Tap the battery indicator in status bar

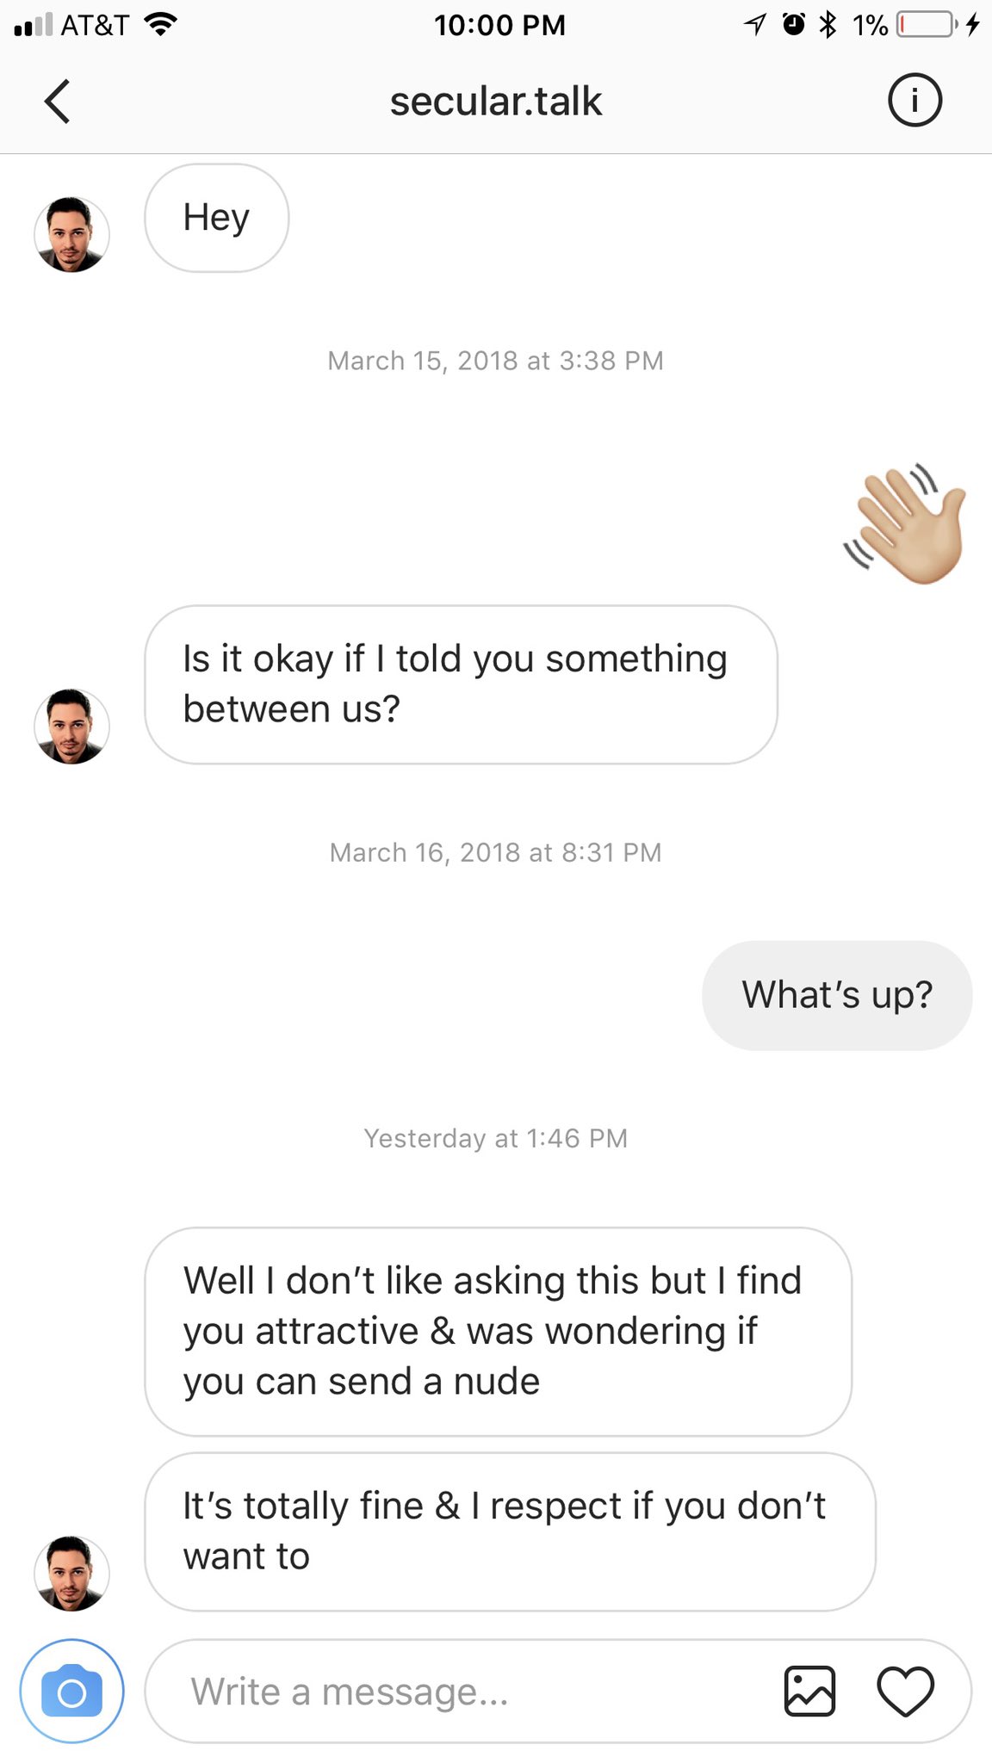pos(925,24)
